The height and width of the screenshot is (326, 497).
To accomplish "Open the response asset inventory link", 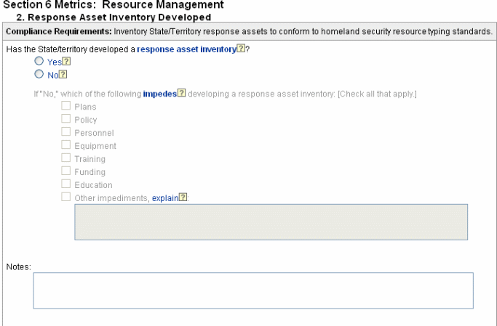I will (187, 49).
